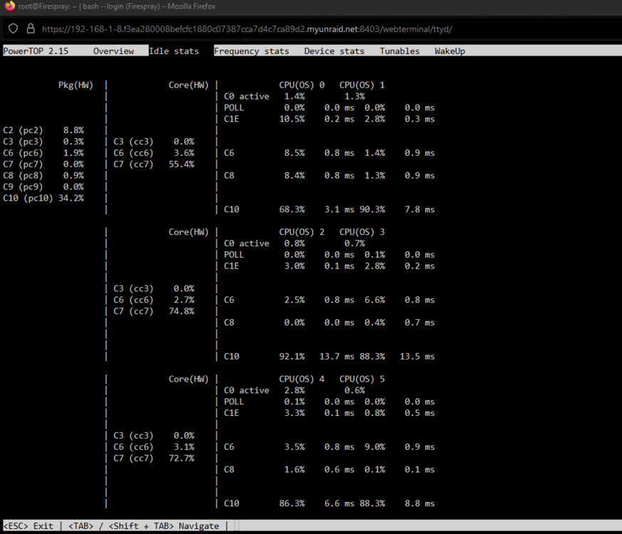This screenshot has width=622, height=534.
Task: Click the CPU(OS) 4 header
Action: [x=302, y=379]
